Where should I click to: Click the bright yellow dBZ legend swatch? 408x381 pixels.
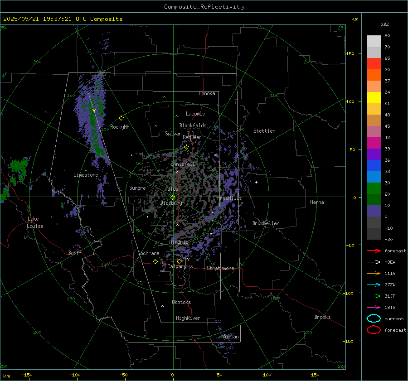pyautogui.click(x=374, y=97)
